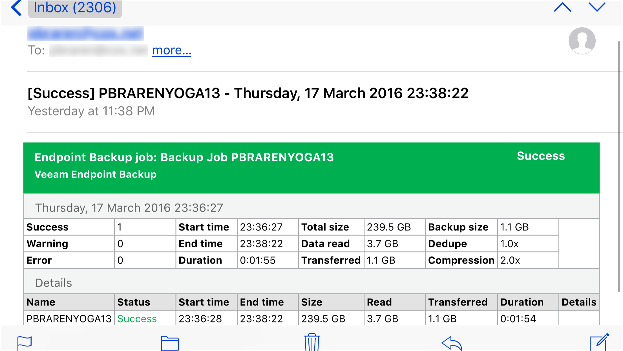The image size is (623, 351).
Task: Select 'PBRARENYOGA13' in the Name column
Action: pos(69,319)
